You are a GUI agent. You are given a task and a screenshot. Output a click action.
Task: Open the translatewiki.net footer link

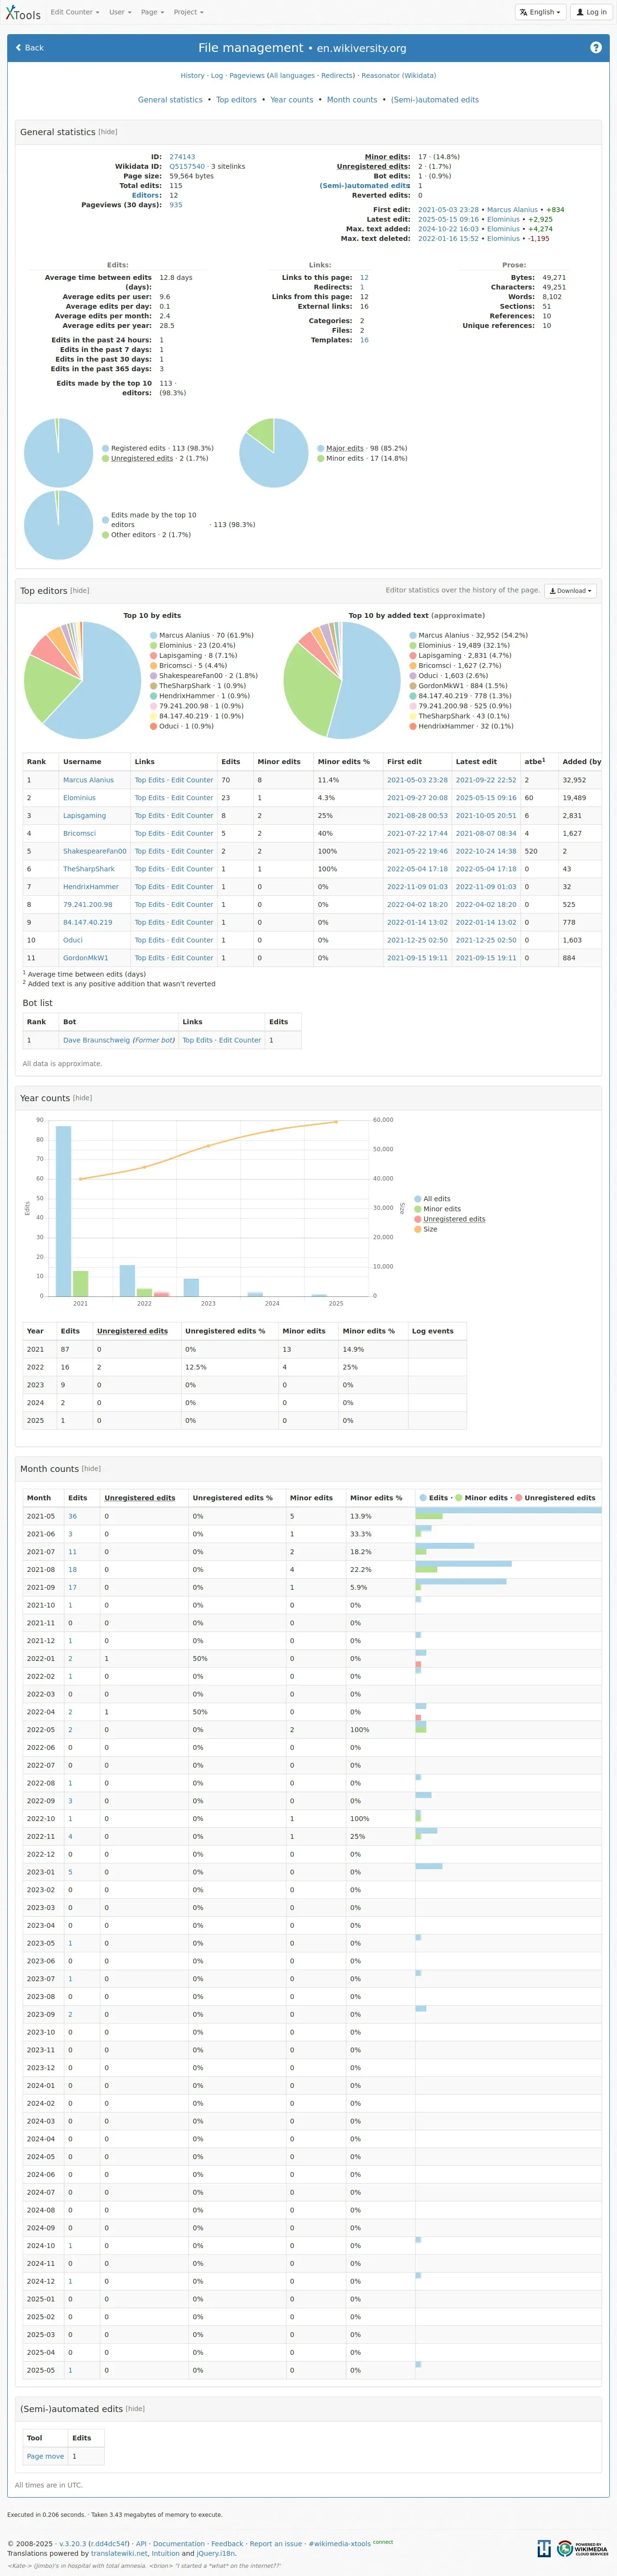[x=119, y=2553]
